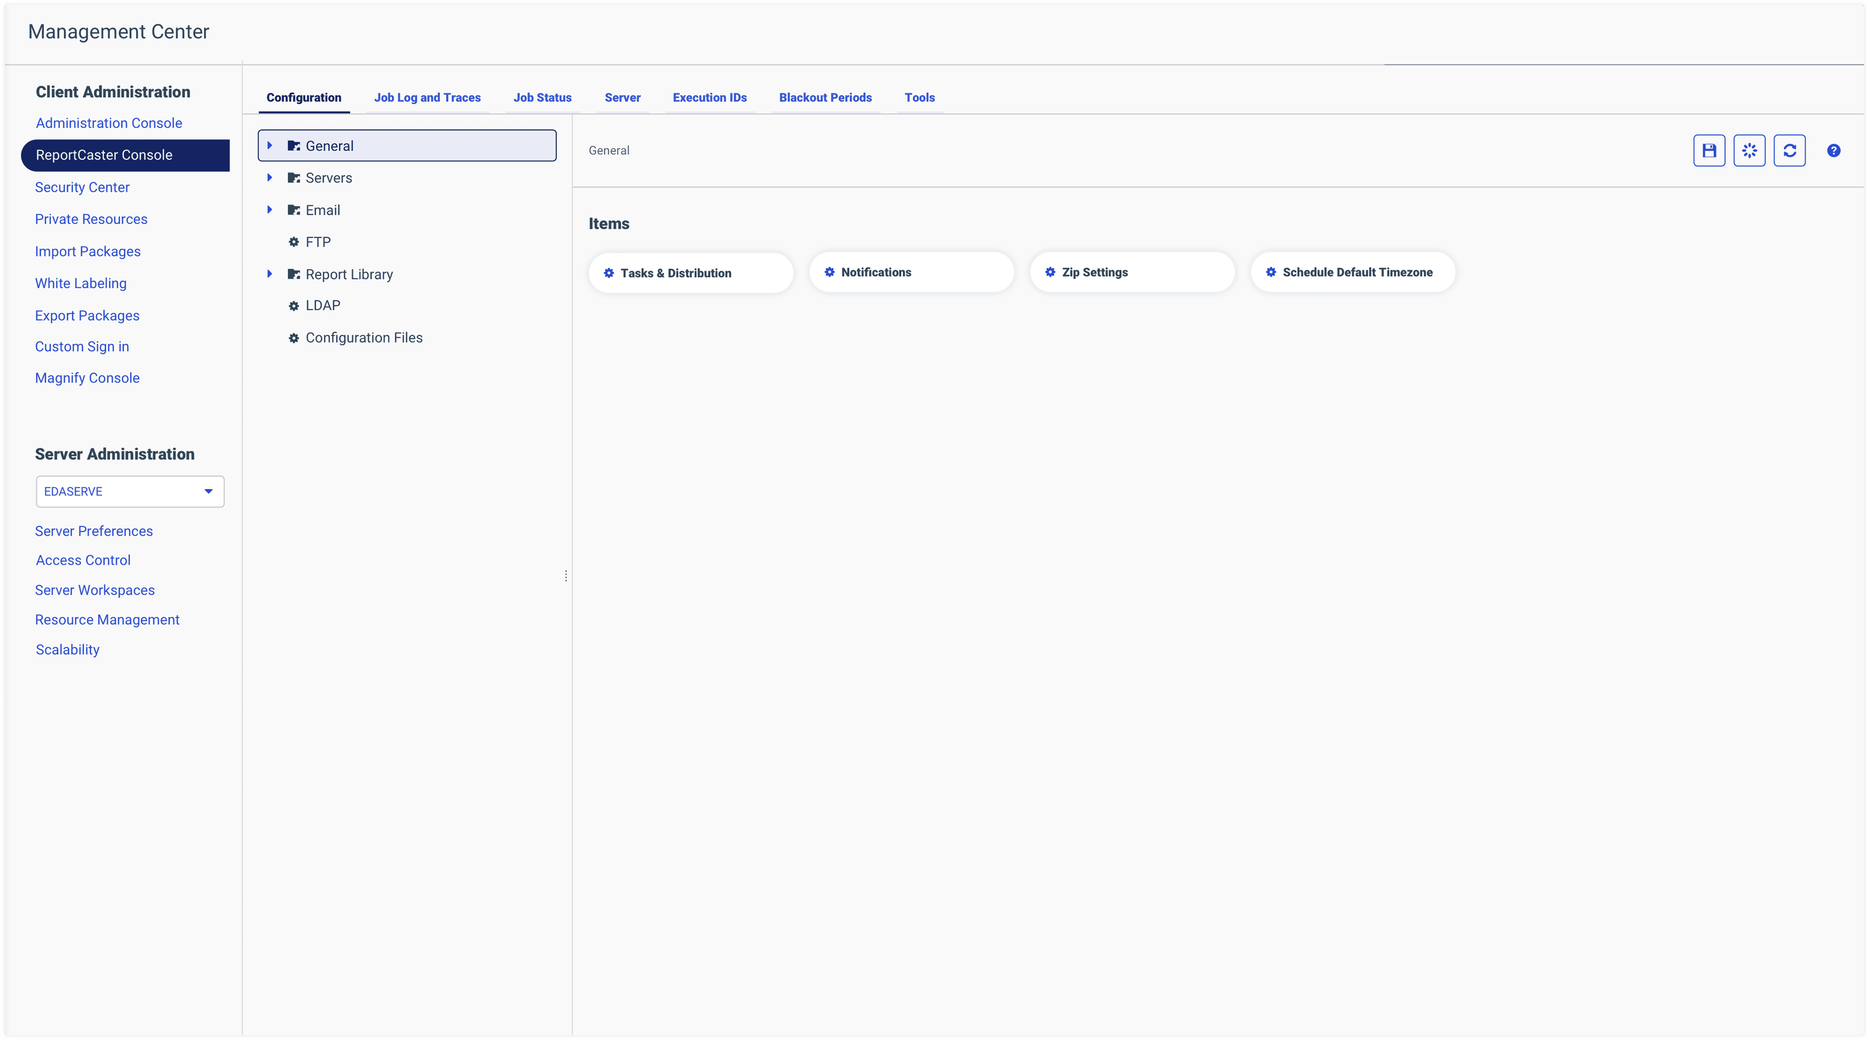
Task: Open the Blackout Periods tab
Action: point(825,97)
